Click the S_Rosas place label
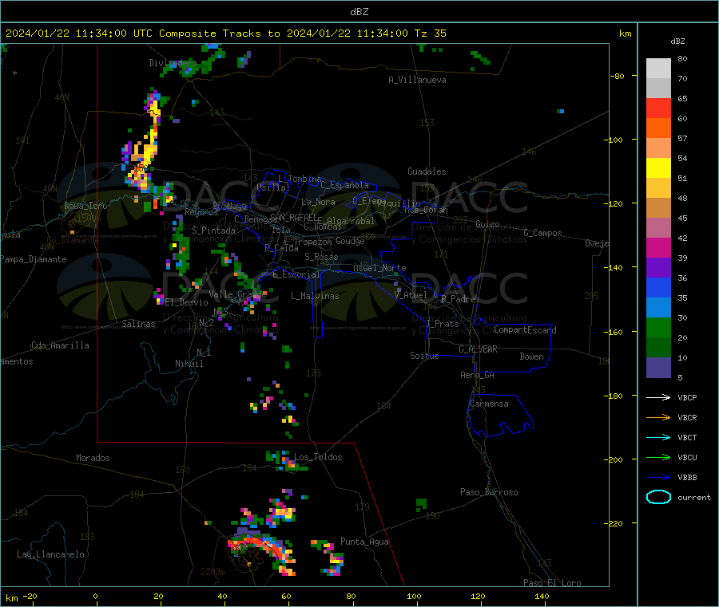Screen dimensions: 719x607 pos(321,257)
